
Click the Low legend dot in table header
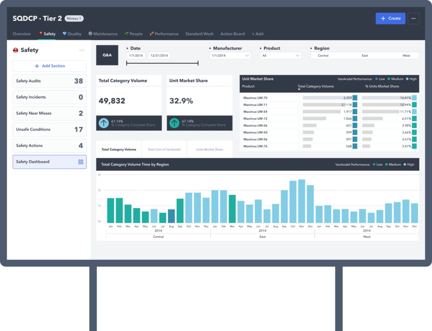click(377, 79)
